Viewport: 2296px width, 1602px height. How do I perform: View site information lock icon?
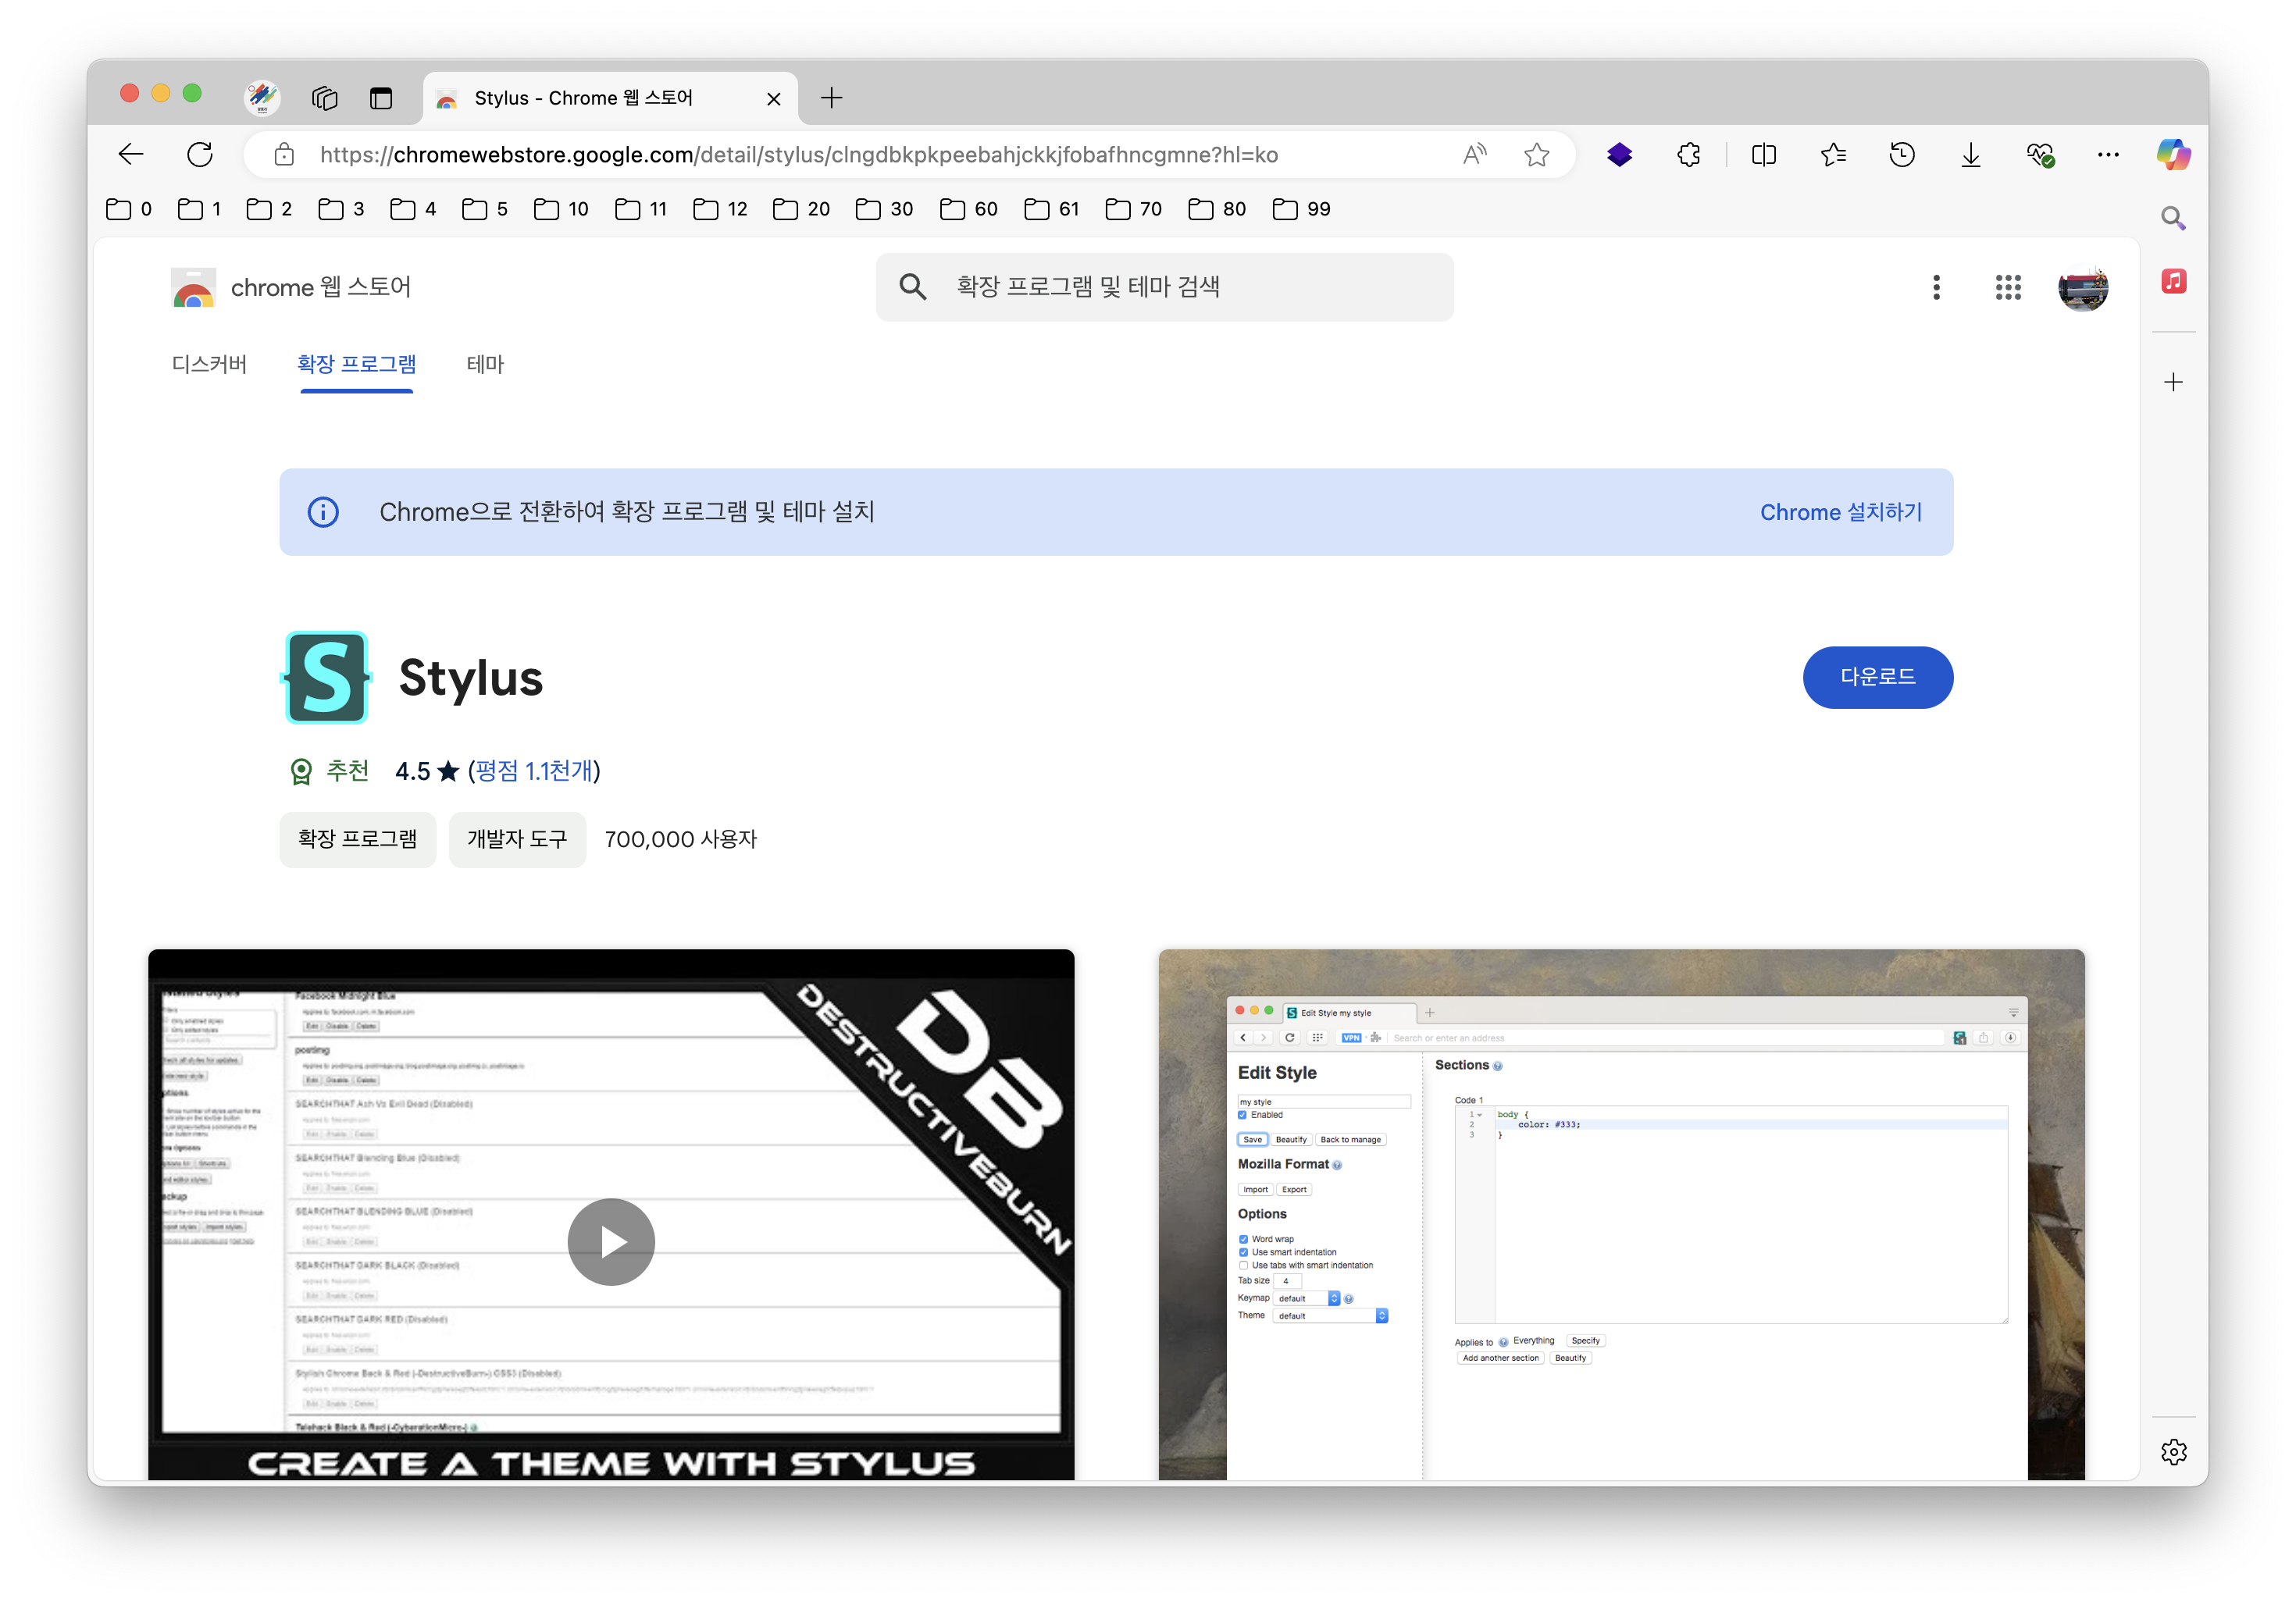[284, 155]
